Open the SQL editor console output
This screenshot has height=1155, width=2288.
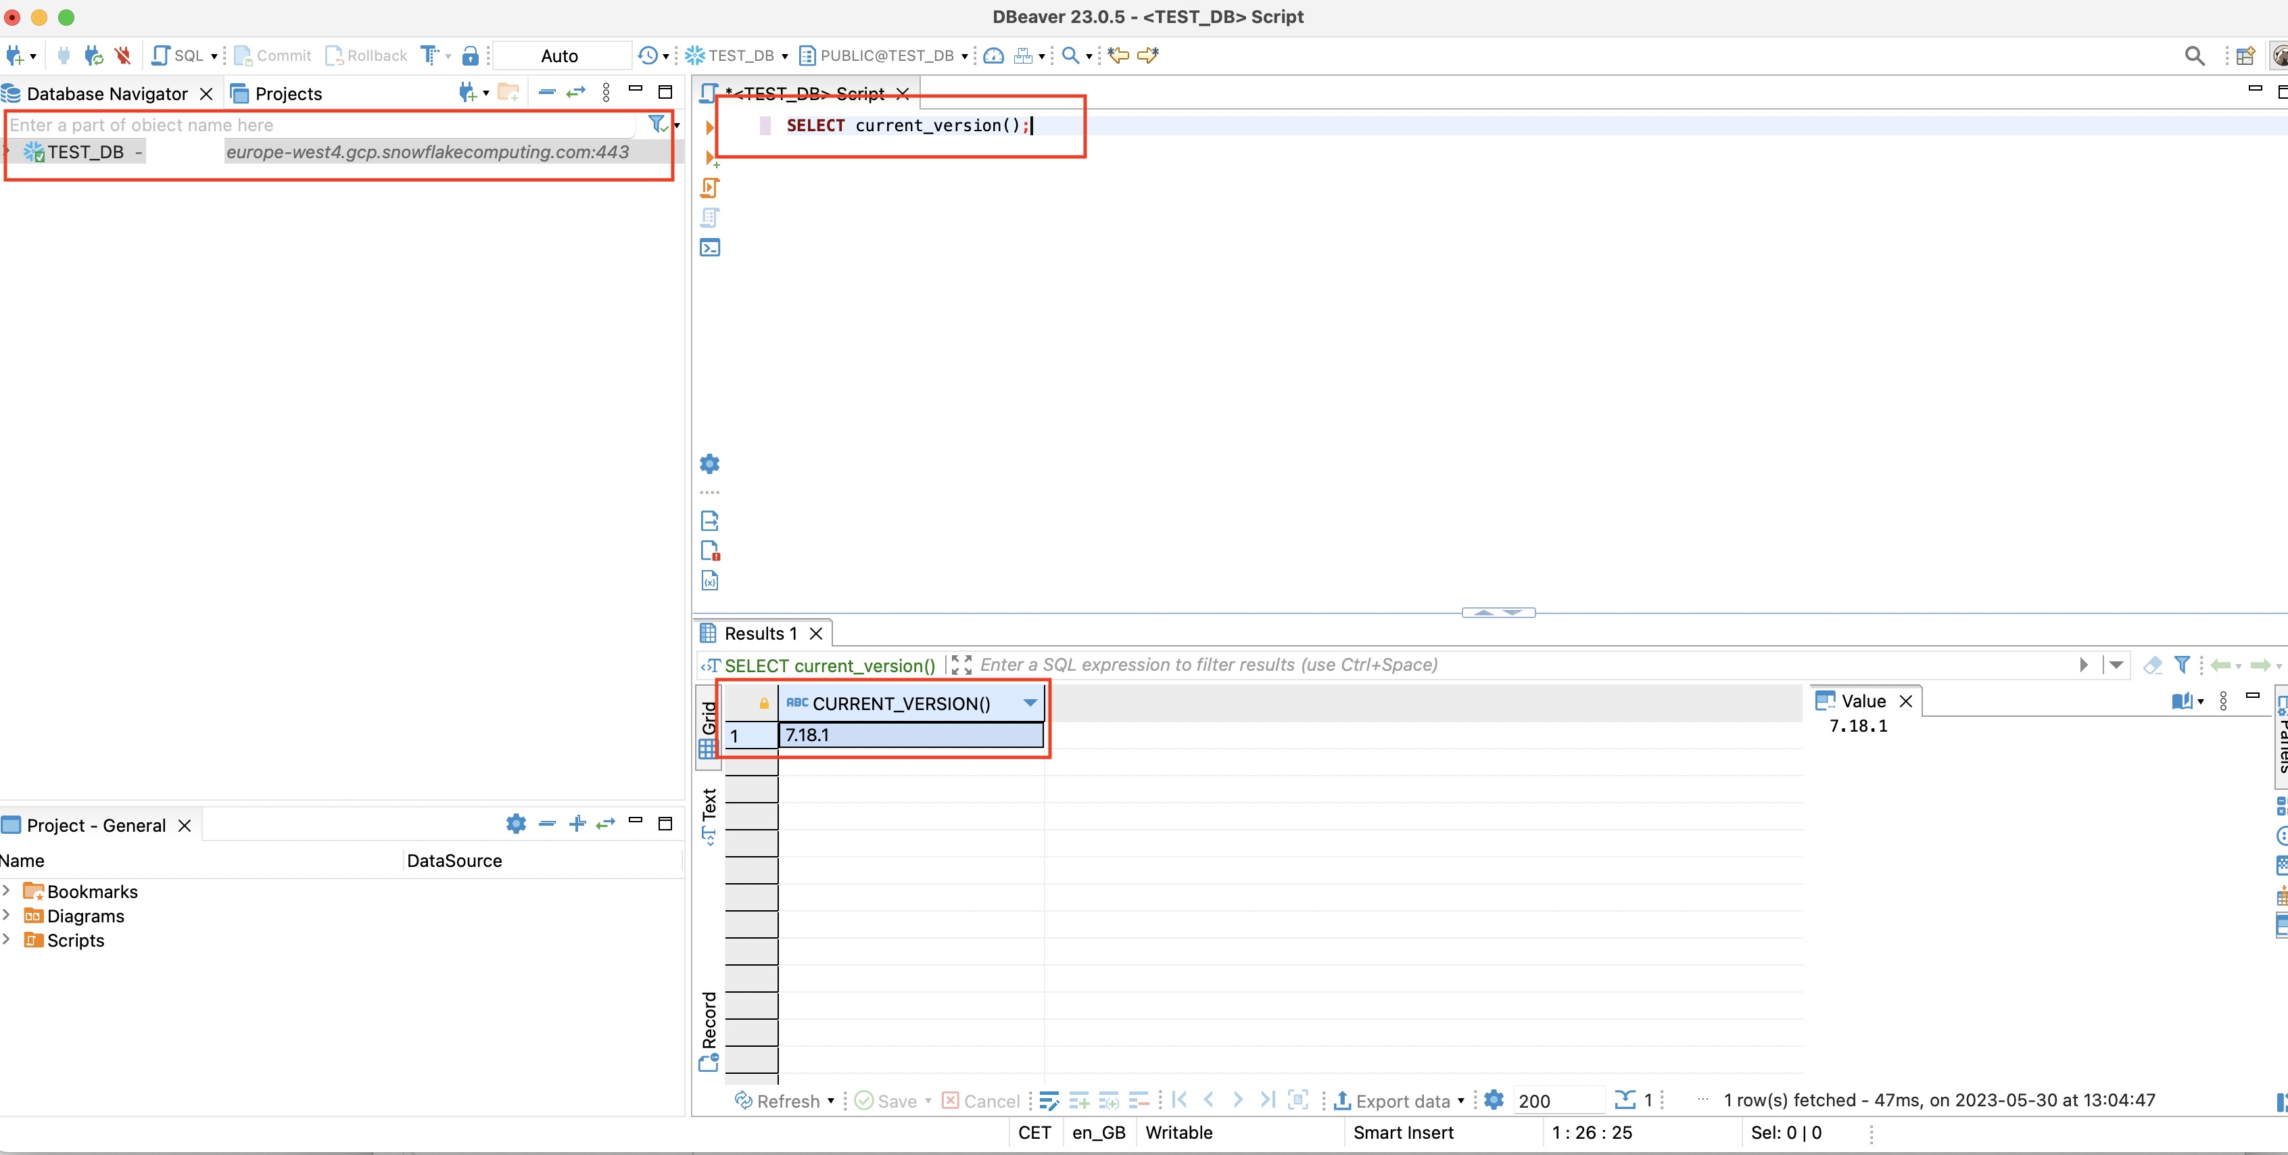(710, 248)
